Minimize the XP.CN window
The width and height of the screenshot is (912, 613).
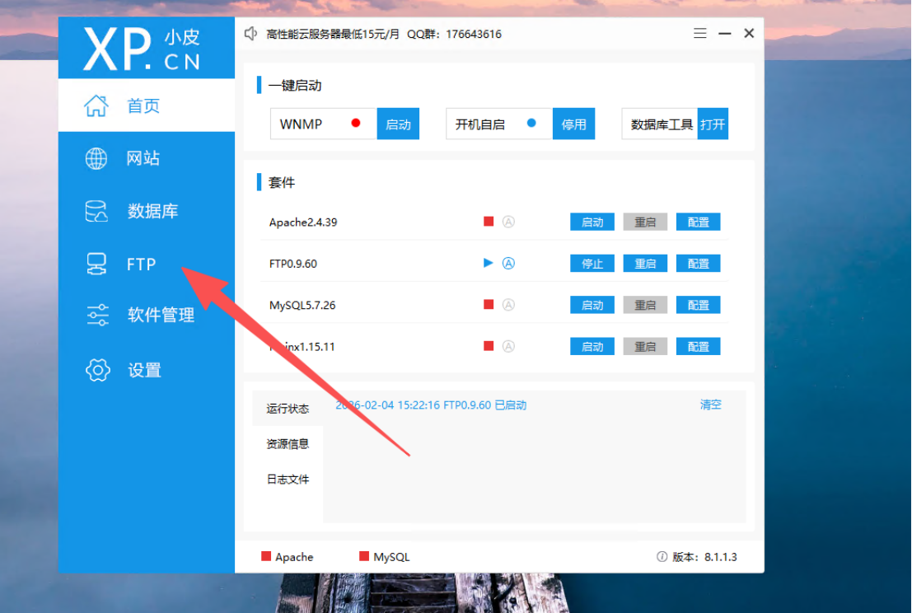(x=725, y=34)
